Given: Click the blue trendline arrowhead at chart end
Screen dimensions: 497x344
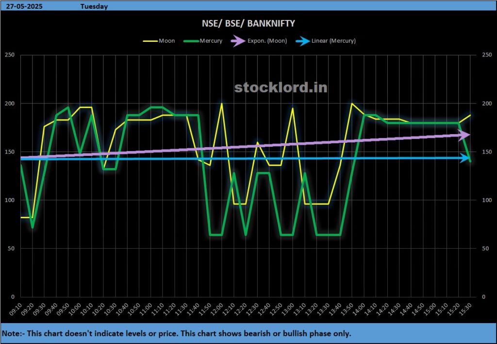Looking at the screenshot, I should click(x=464, y=158).
